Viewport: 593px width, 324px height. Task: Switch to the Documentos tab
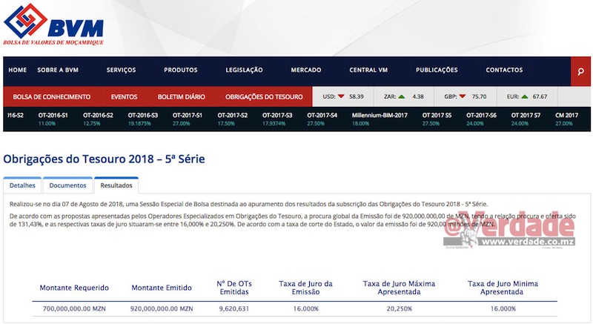point(67,186)
